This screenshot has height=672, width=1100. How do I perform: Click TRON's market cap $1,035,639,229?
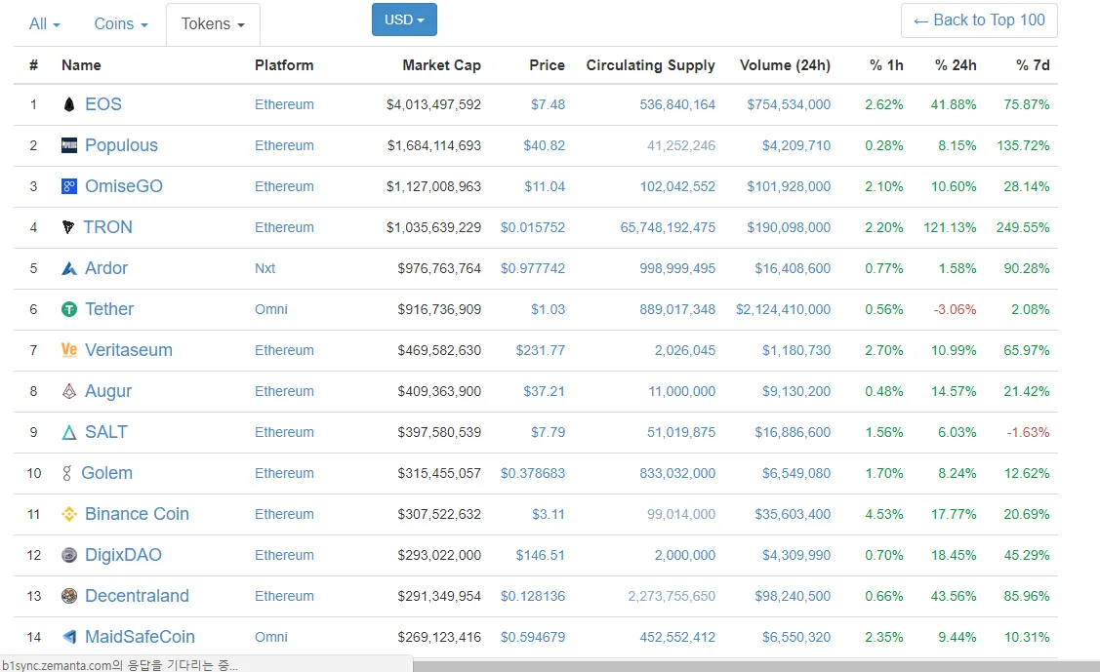(433, 227)
